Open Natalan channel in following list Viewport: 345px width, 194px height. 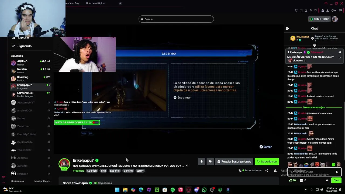click(x=30, y=71)
